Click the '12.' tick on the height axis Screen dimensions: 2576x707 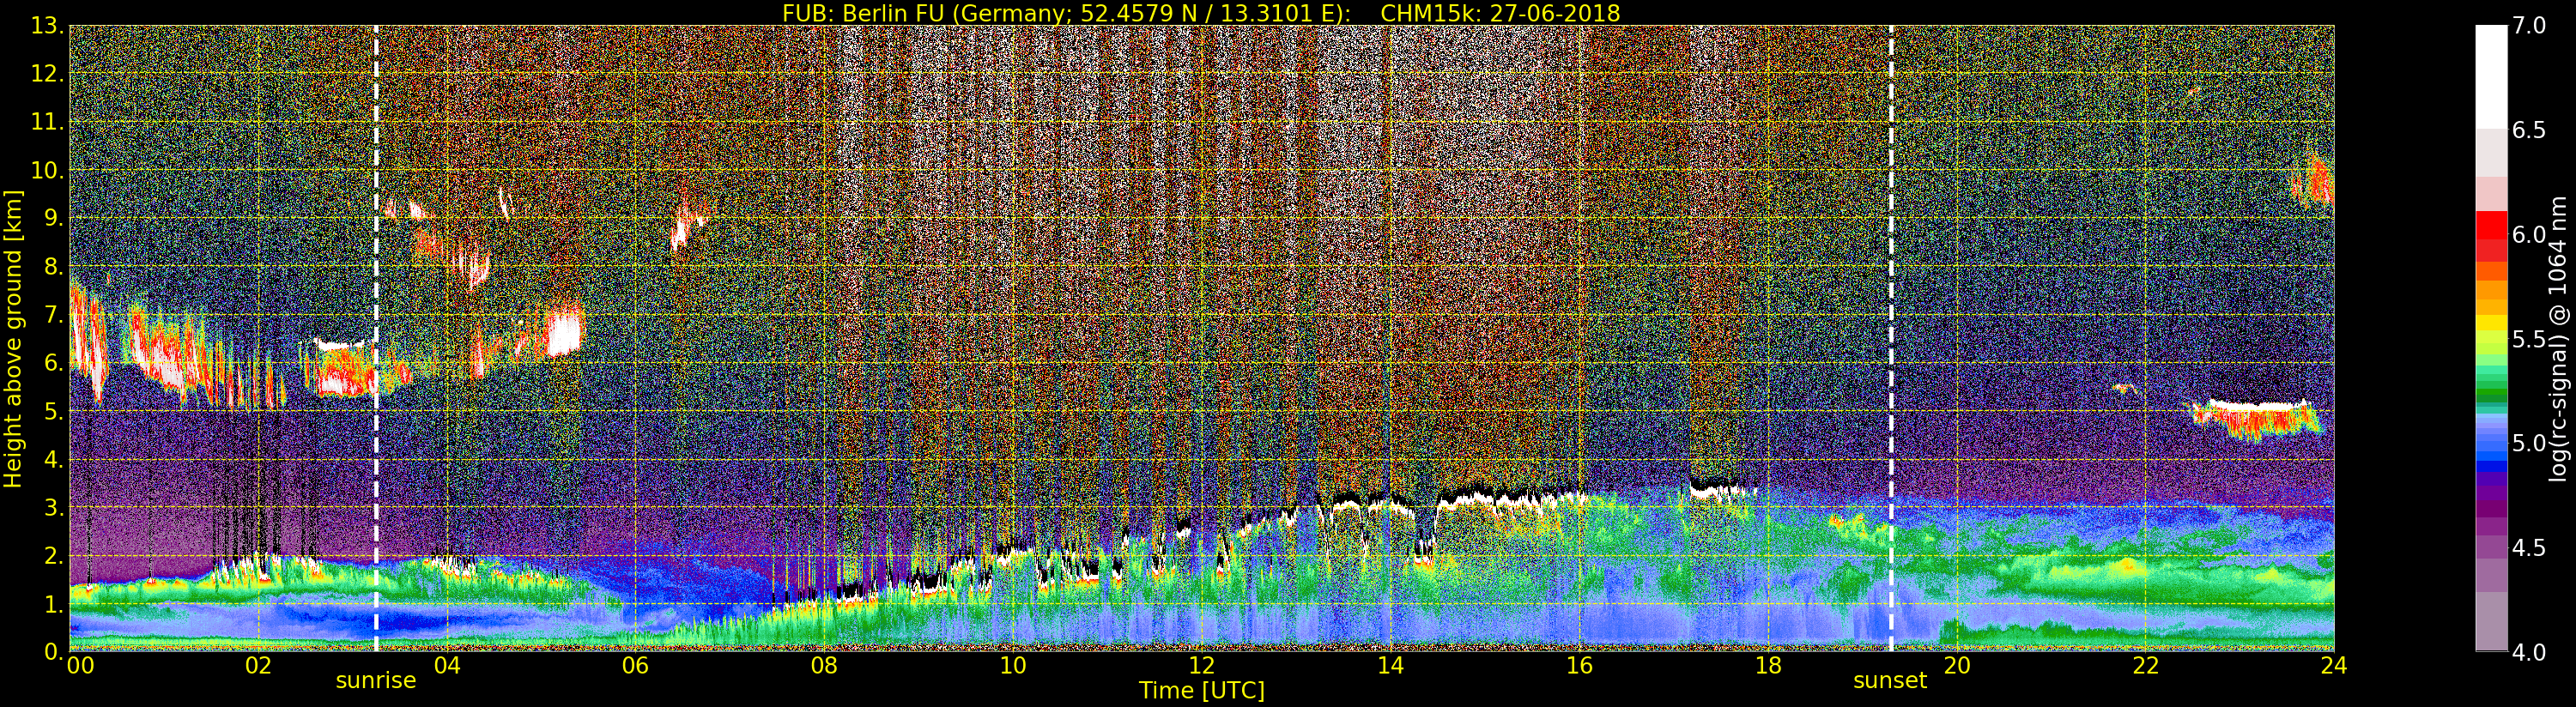click(48, 74)
